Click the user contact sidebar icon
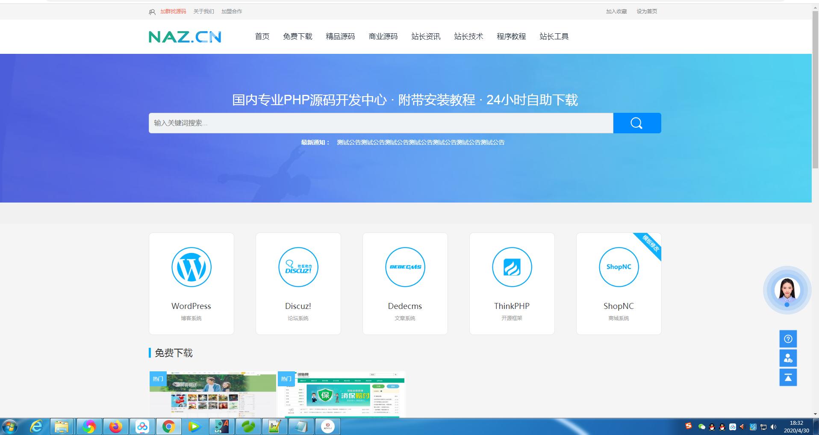The image size is (819, 435). click(x=788, y=358)
